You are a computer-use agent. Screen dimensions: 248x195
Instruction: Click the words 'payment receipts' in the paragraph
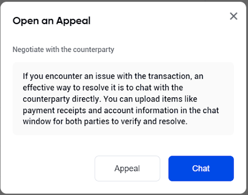point(54,111)
